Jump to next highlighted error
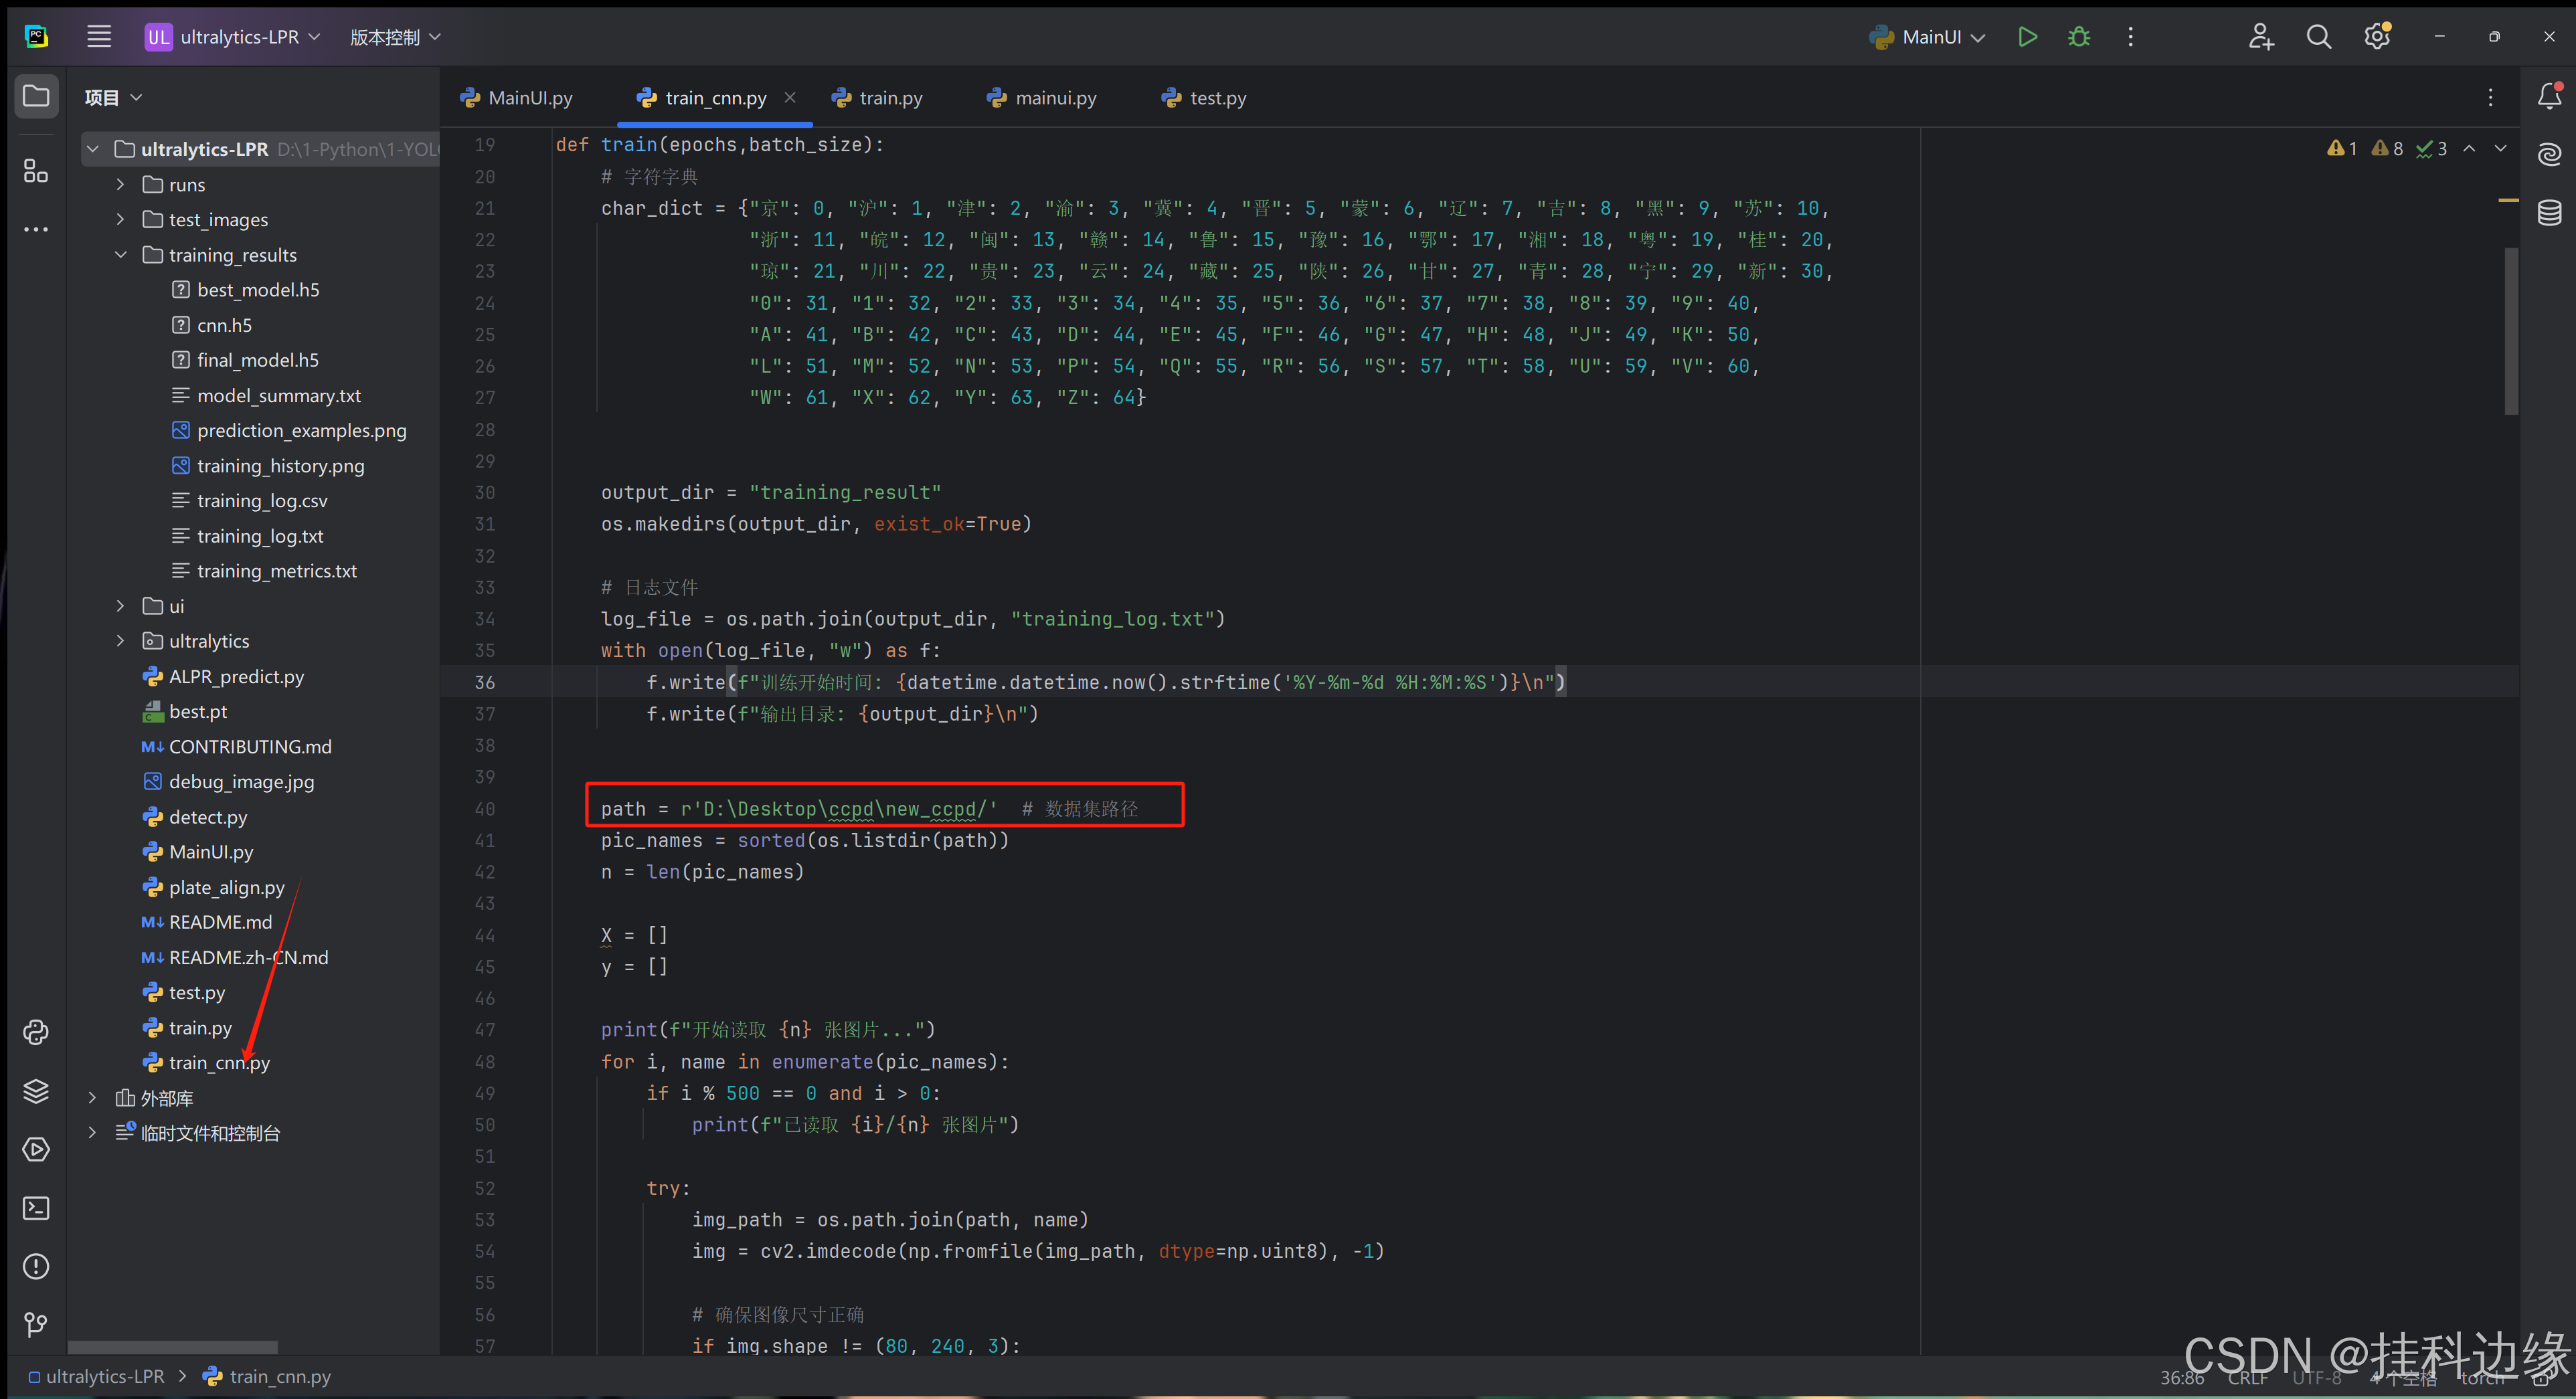Screen dimensions: 2576x1399 [x=2500, y=148]
